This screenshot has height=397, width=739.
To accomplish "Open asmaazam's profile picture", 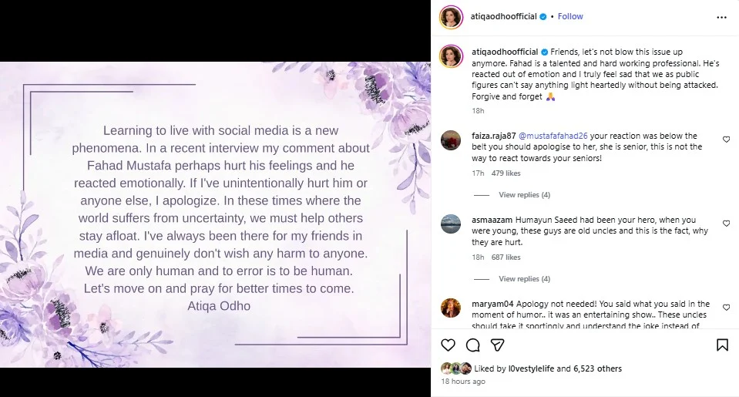I will point(450,224).
